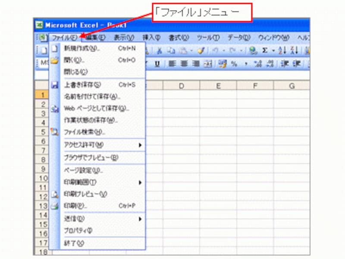Open the Paste options dropdown arrow

coord(191,51)
